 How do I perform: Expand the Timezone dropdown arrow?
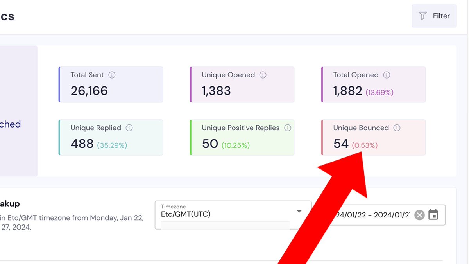point(299,211)
